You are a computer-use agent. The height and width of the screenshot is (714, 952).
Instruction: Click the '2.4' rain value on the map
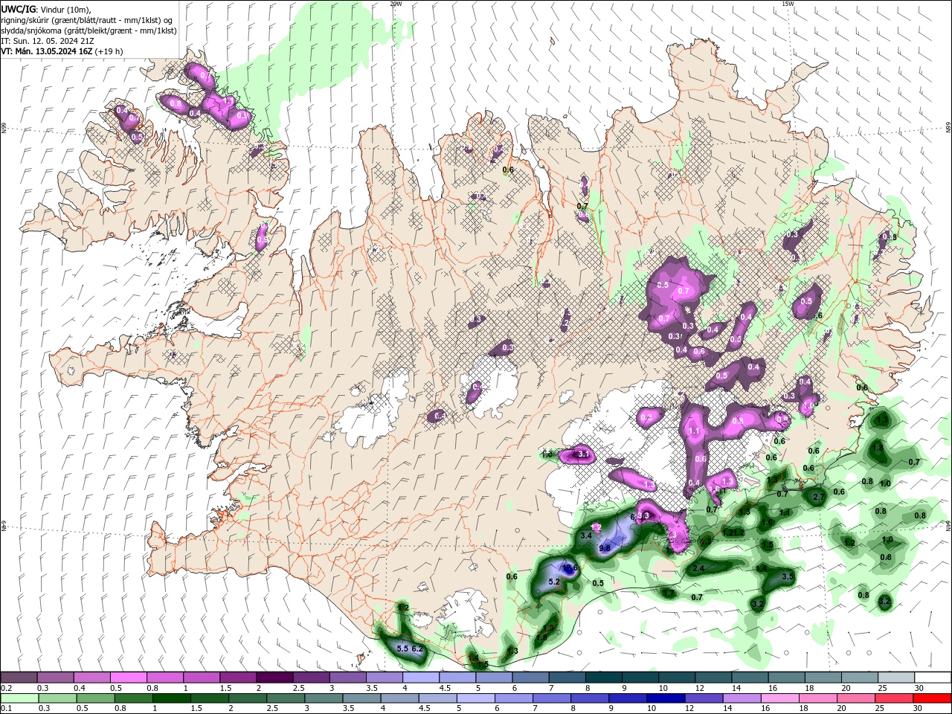[698, 568]
